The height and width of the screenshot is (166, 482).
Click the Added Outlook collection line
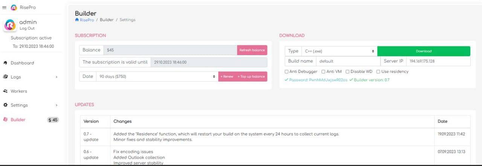(139, 157)
